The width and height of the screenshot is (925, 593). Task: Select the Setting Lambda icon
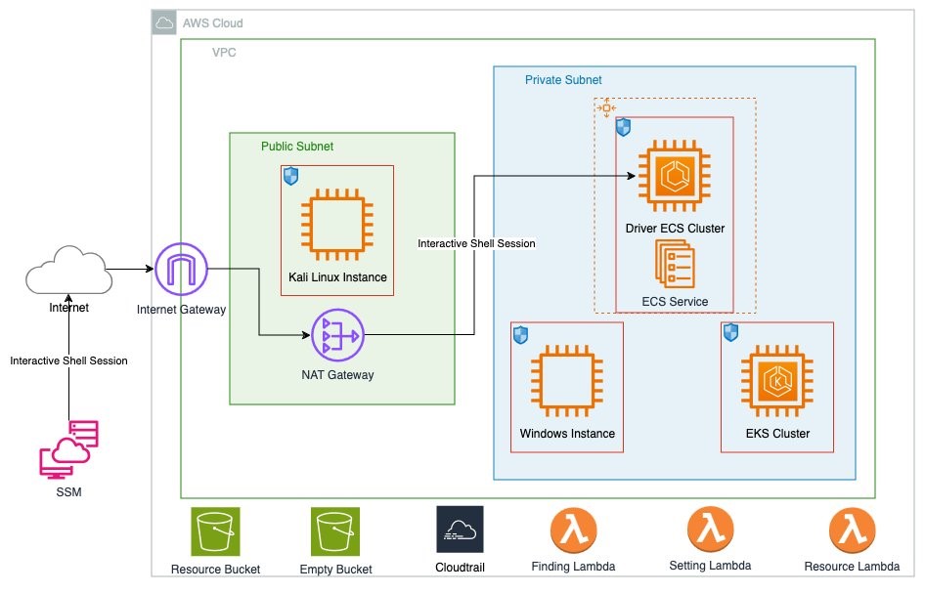(710, 529)
